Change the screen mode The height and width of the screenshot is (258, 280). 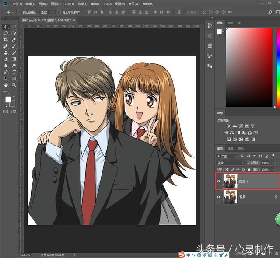coord(14,112)
